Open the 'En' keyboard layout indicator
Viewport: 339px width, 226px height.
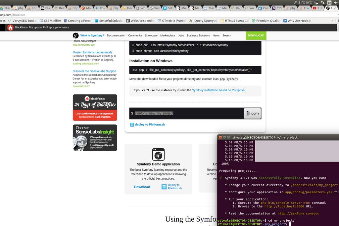(x=329, y=2)
